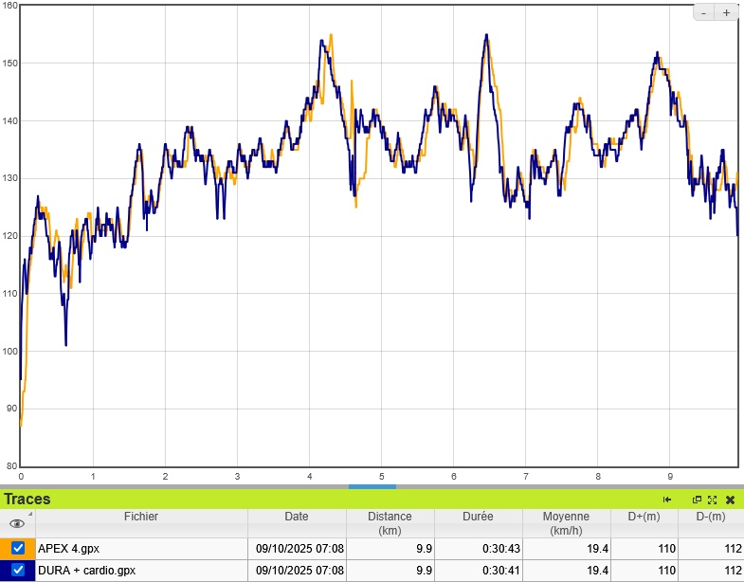Select the DURA + cardio.gpx file name
Screen dimensions: 744x582
(x=87, y=570)
